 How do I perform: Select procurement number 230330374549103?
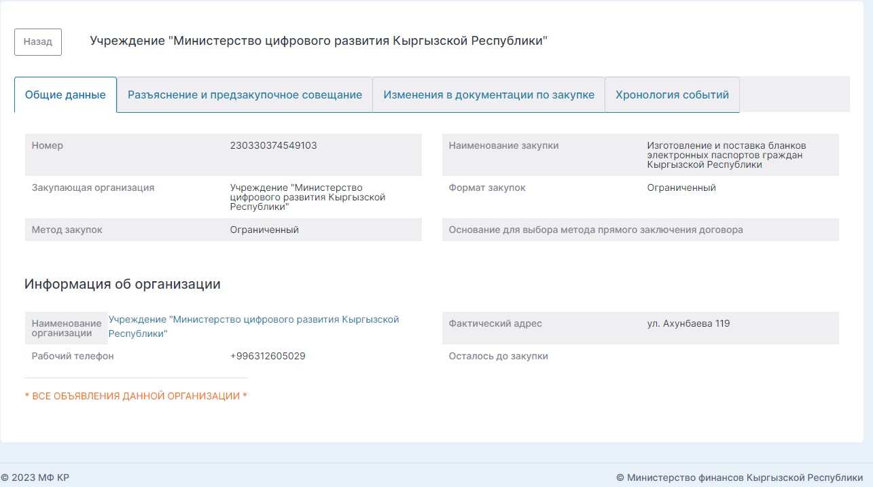274,146
